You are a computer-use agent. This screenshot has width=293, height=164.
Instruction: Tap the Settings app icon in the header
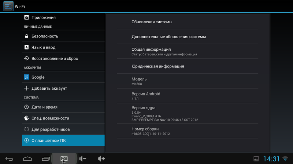click(8, 6)
